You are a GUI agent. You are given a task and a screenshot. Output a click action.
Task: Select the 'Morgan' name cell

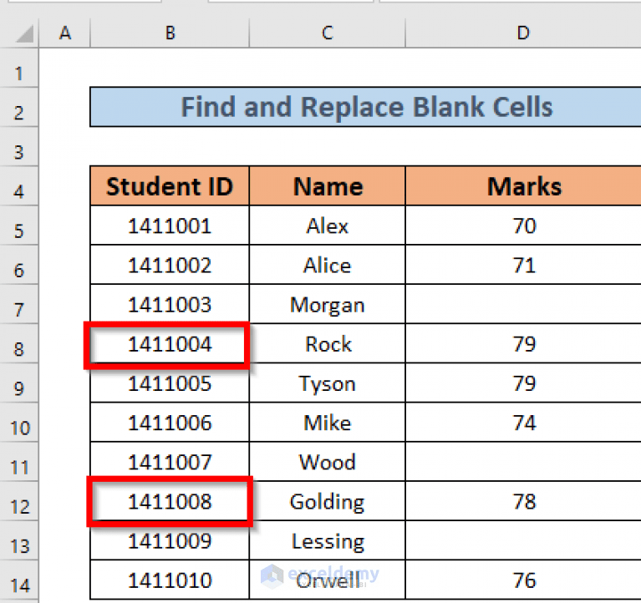pos(327,304)
